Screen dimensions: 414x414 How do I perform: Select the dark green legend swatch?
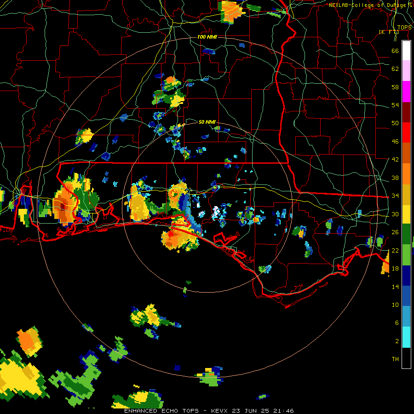pos(406,234)
